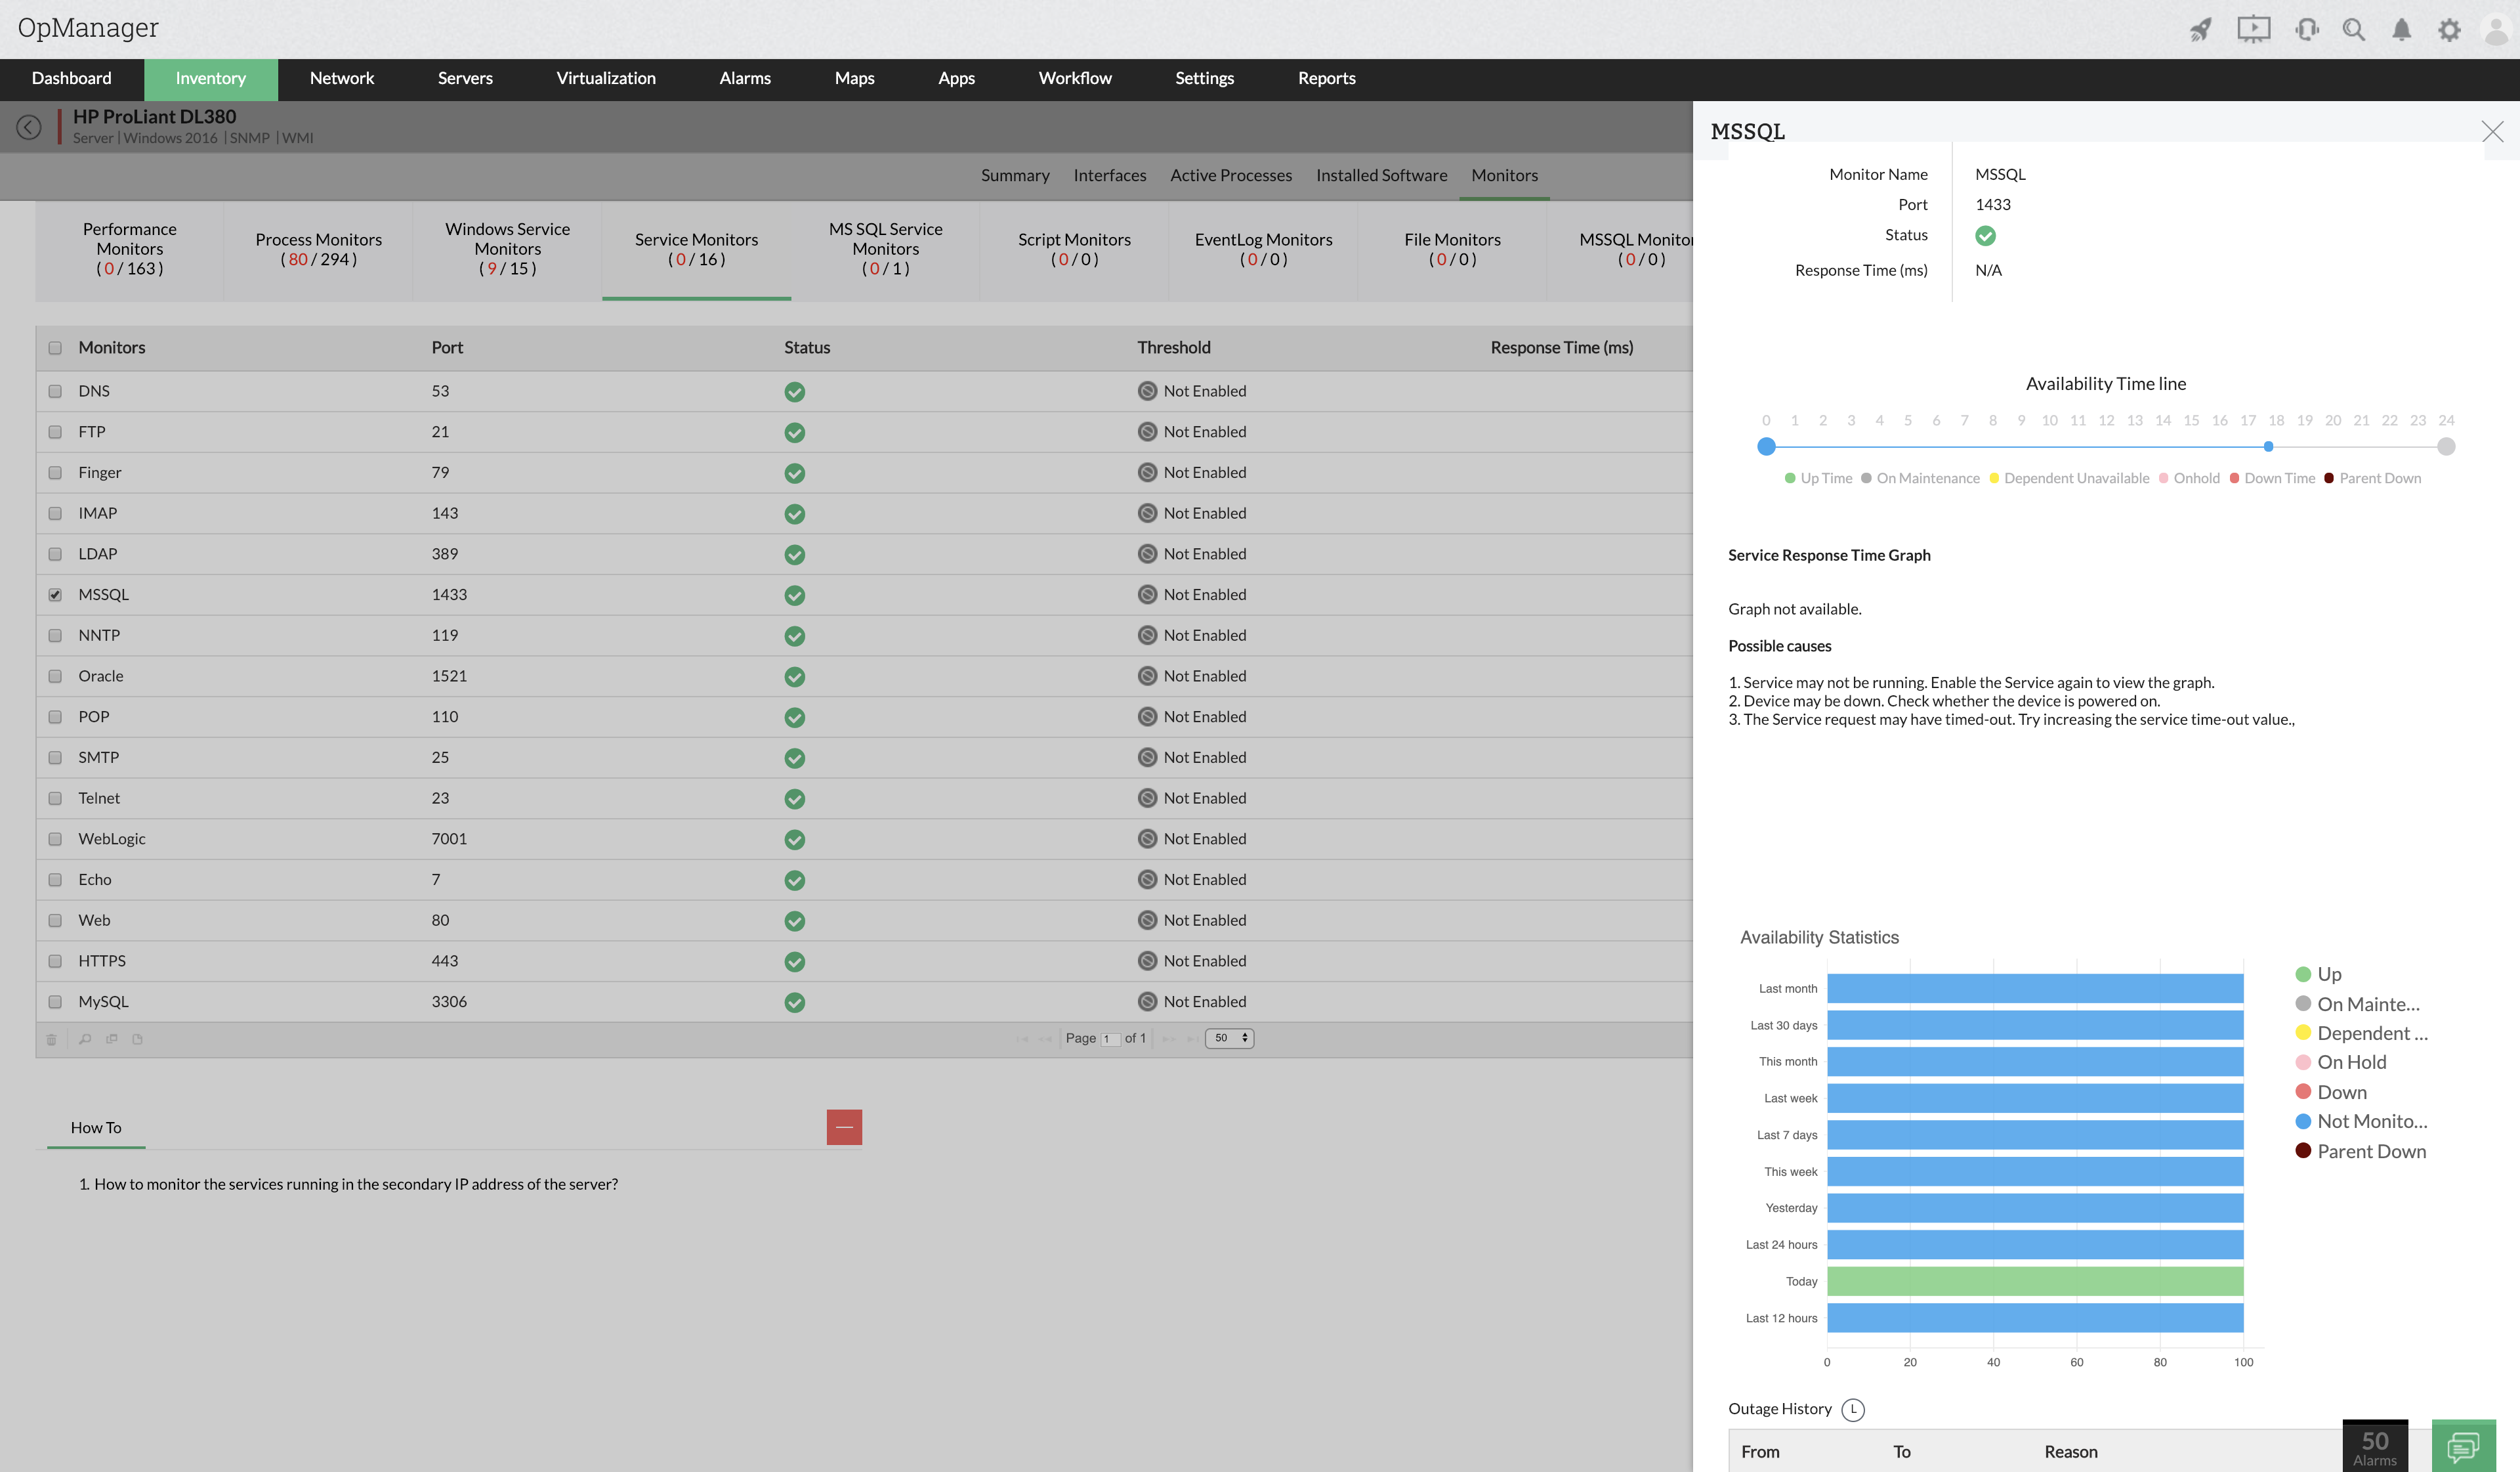The width and height of the screenshot is (2520, 1472).
Task: Select the Process Monitors tab
Action: coord(318,249)
